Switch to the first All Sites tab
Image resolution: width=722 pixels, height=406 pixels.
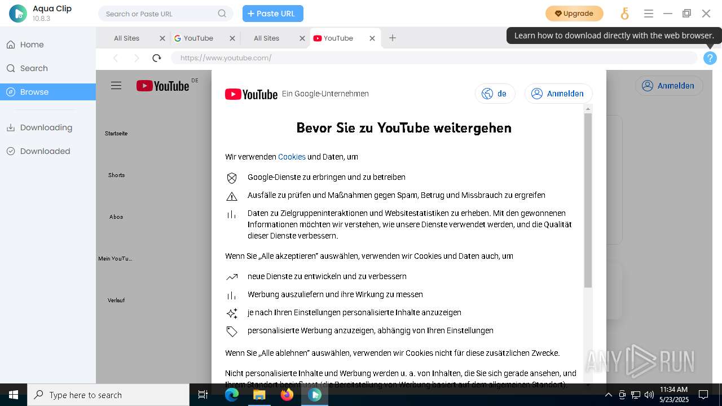127,38
